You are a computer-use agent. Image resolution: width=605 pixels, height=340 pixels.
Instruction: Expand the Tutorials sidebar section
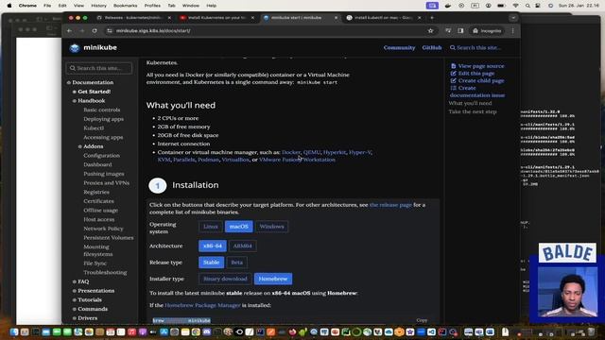click(90, 300)
